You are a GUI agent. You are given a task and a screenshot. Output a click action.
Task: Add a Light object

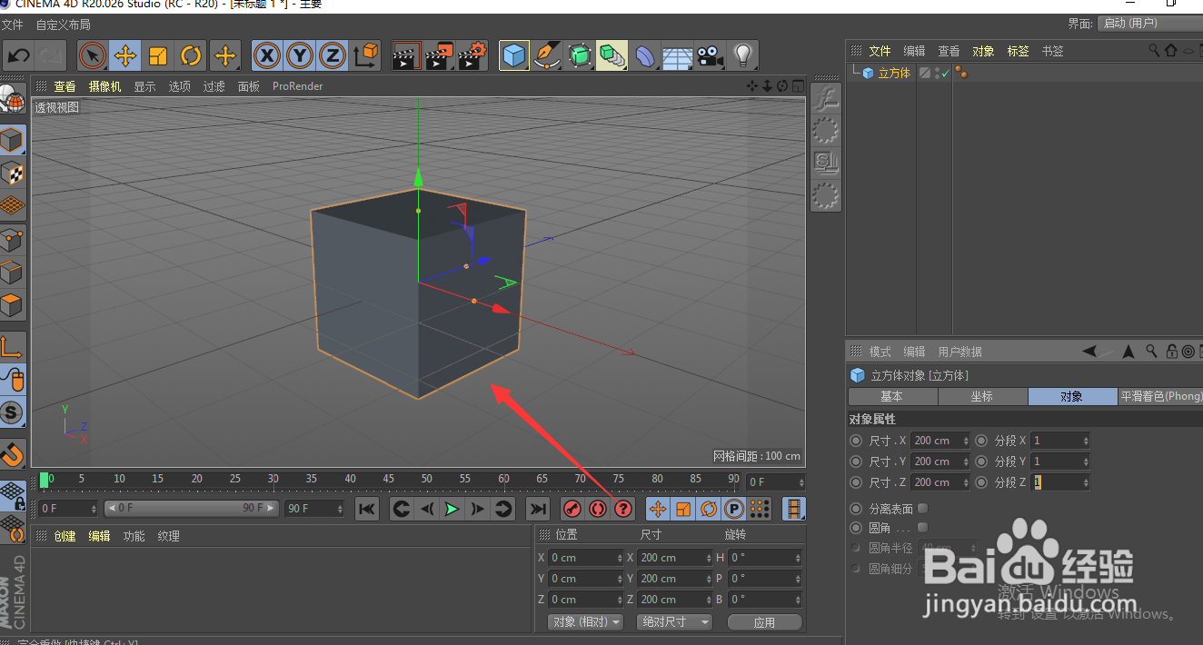(x=743, y=55)
